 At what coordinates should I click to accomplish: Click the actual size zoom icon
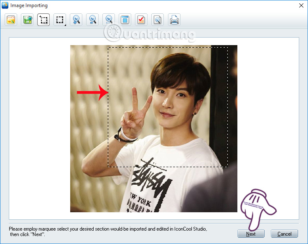(x=109, y=20)
